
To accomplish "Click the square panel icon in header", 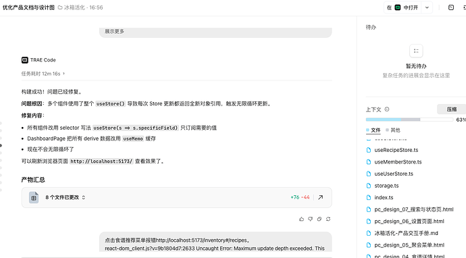I will [x=451, y=7].
